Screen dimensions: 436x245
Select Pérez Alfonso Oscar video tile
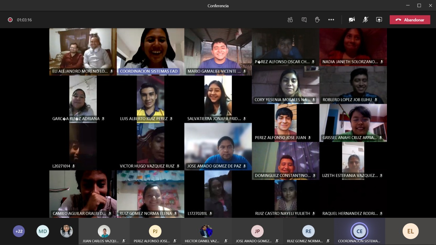click(x=285, y=47)
